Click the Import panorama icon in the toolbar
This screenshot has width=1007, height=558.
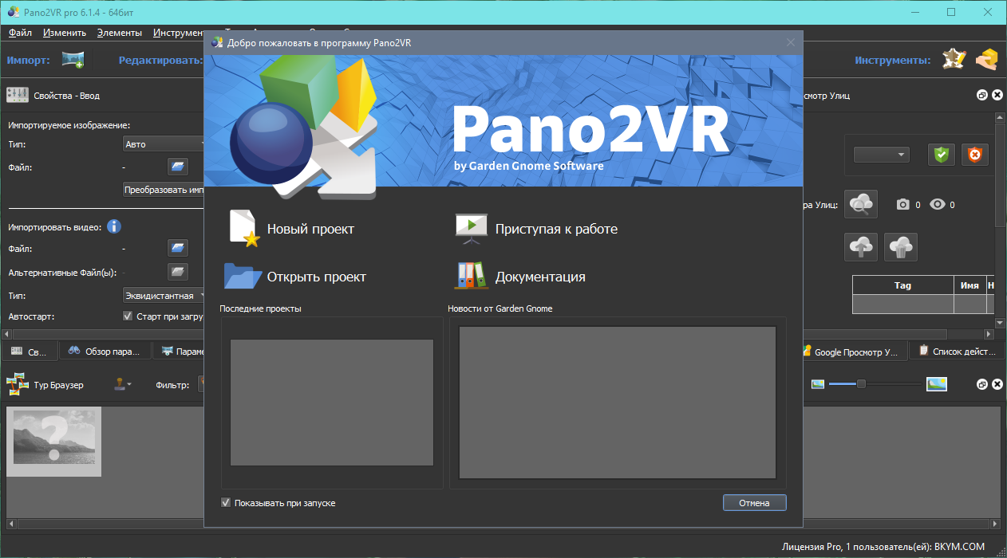(x=73, y=60)
